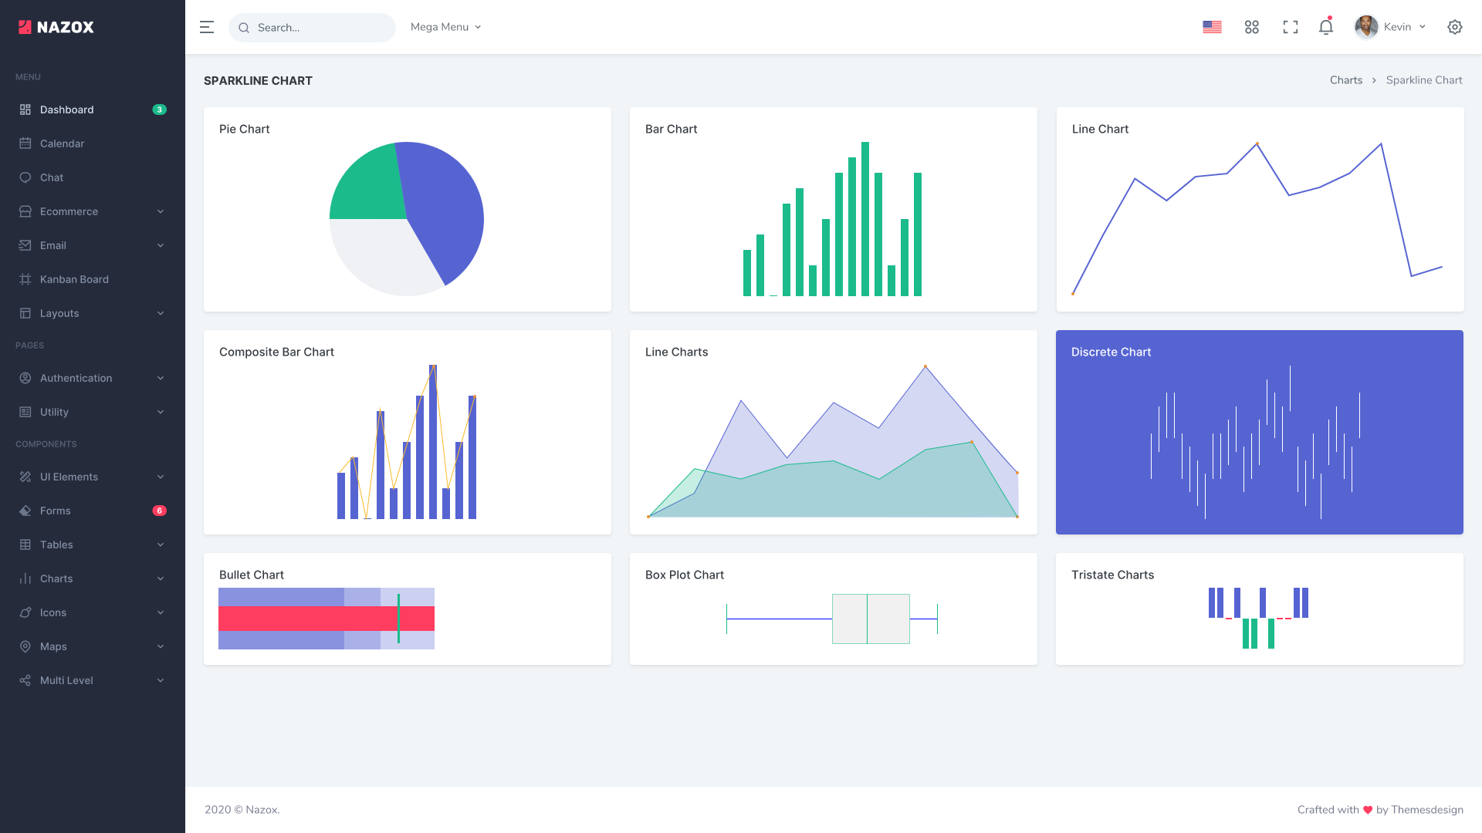Toggle the US flag language selector
This screenshot has height=833, width=1482.
tap(1213, 28)
